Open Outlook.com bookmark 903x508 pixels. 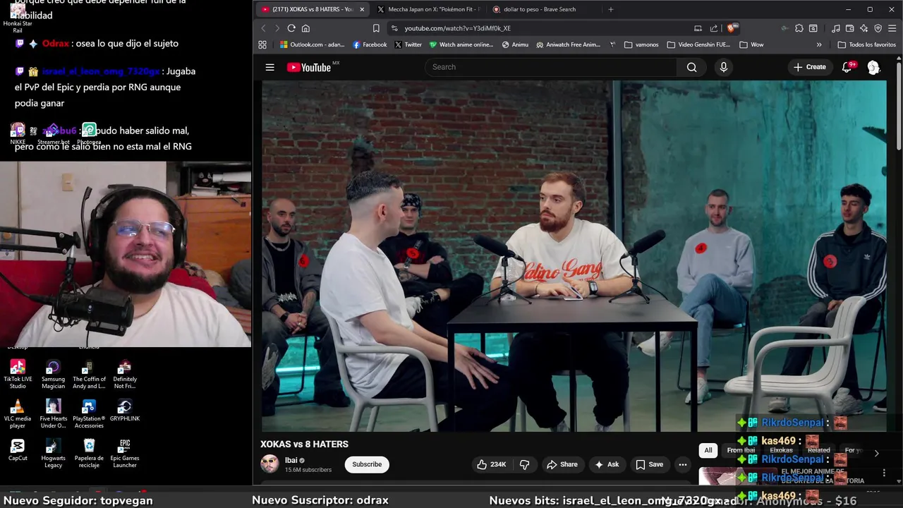pos(313,44)
